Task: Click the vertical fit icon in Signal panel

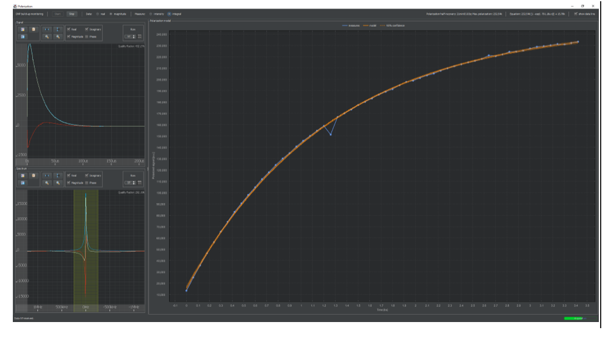Action: click(58, 29)
